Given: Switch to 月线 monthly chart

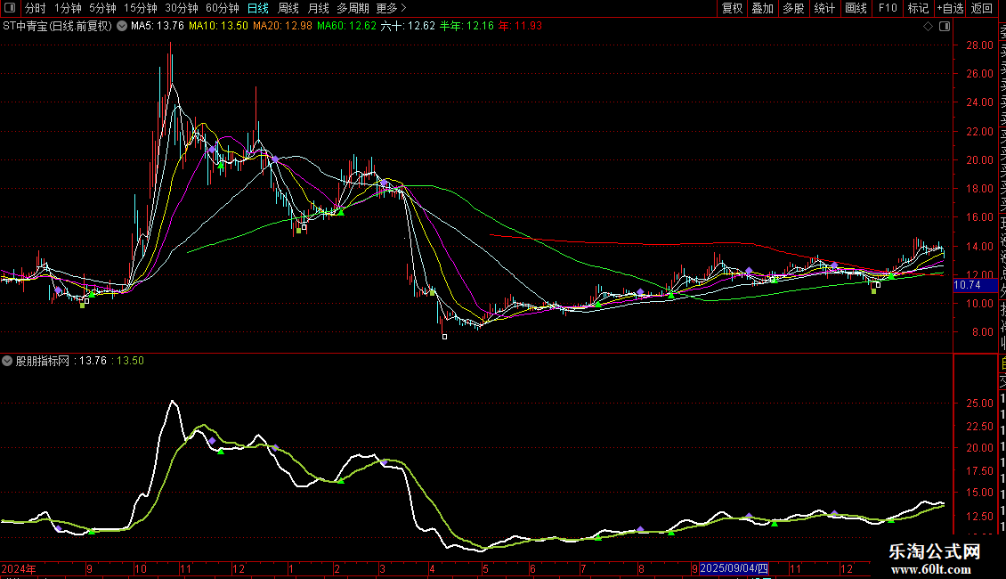Looking at the screenshot, I should click(318, 8).
